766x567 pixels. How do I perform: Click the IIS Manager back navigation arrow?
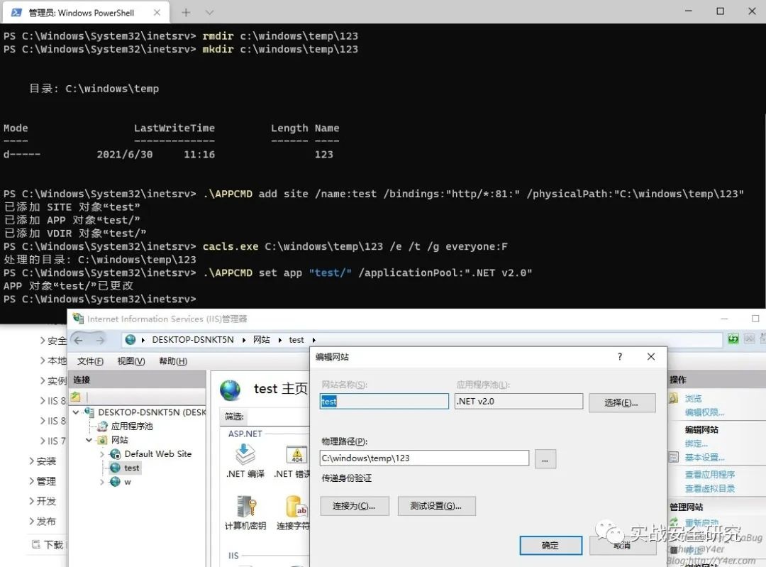(x=78, y=340)
